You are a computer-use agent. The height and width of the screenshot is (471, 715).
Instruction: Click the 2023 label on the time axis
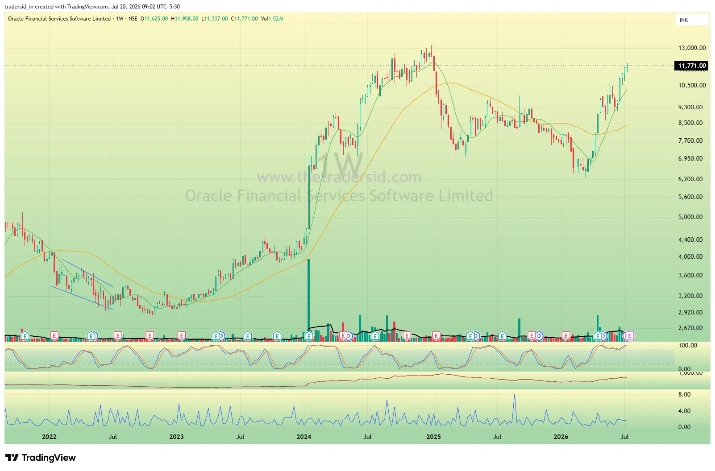[176, 437]
